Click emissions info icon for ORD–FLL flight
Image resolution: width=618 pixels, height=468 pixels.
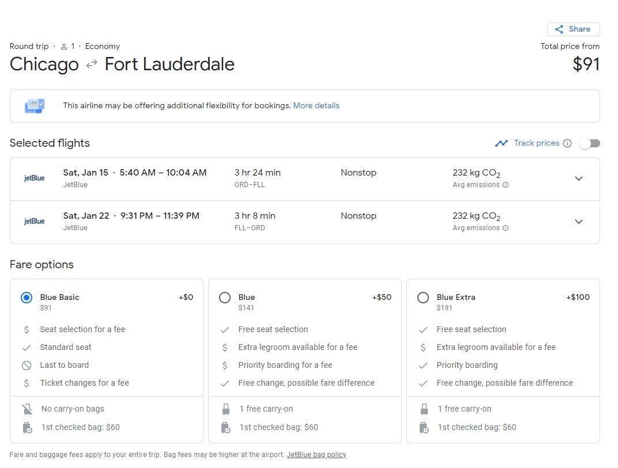(506, 185)
